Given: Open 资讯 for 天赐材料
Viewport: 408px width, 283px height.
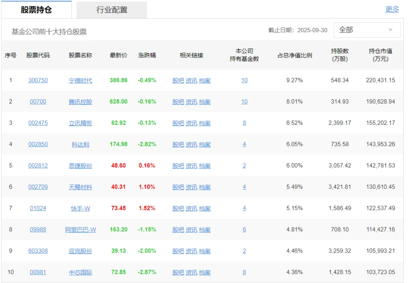Looking at the screenshot, I should point(191,187).
